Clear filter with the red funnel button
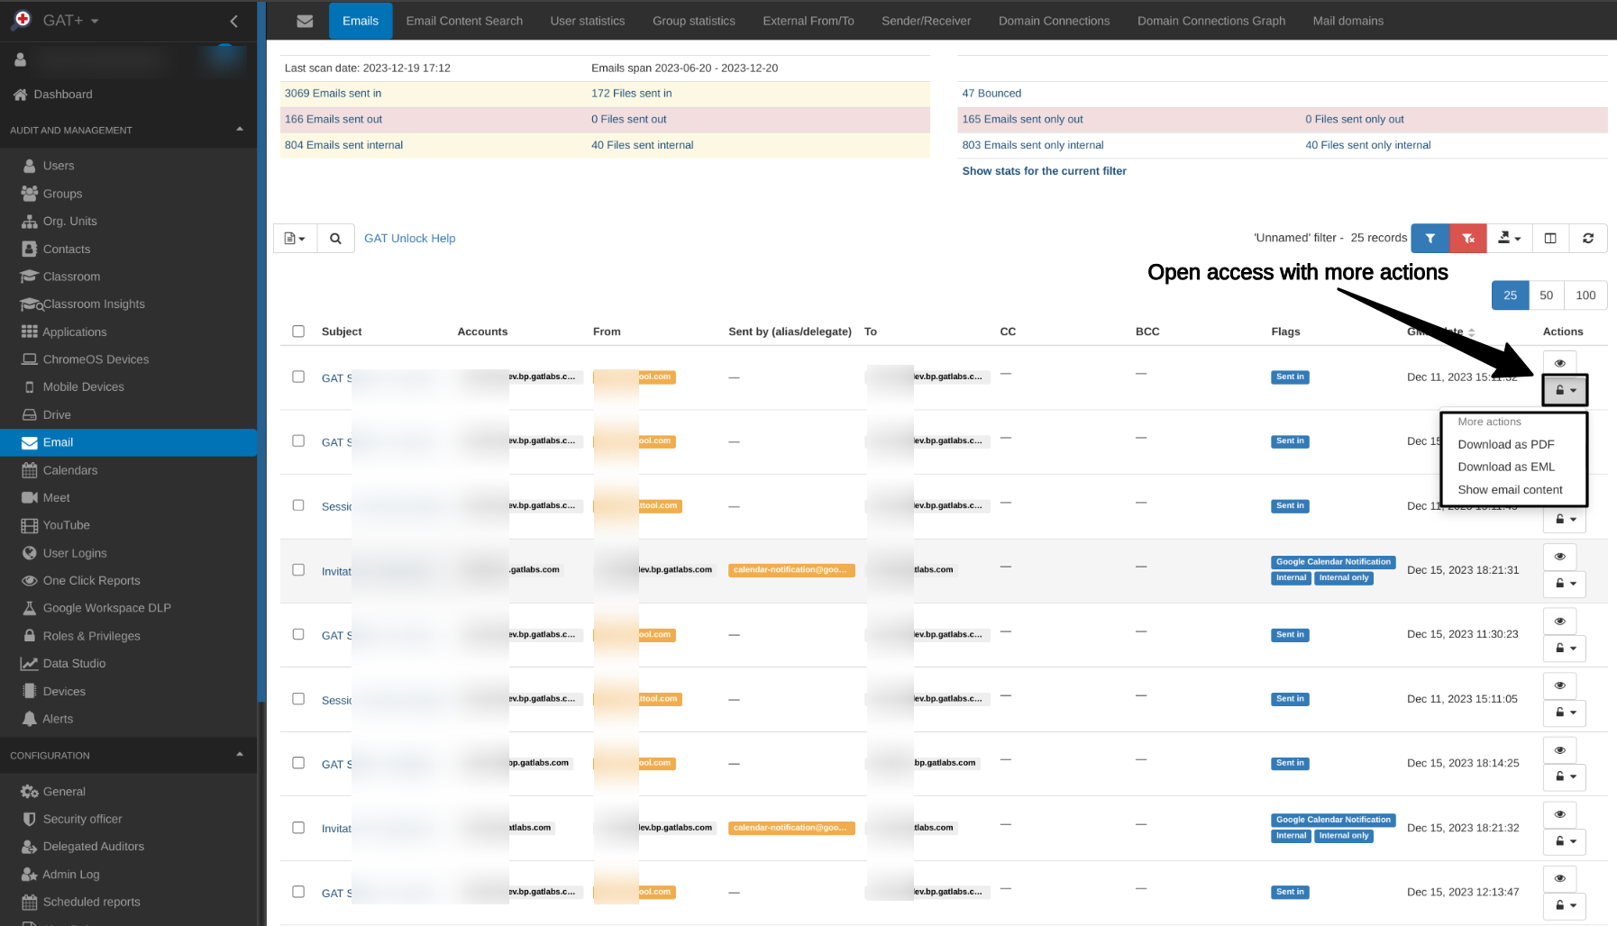Viewport: 1617px width, 926px height. [x=1468, y=239]
